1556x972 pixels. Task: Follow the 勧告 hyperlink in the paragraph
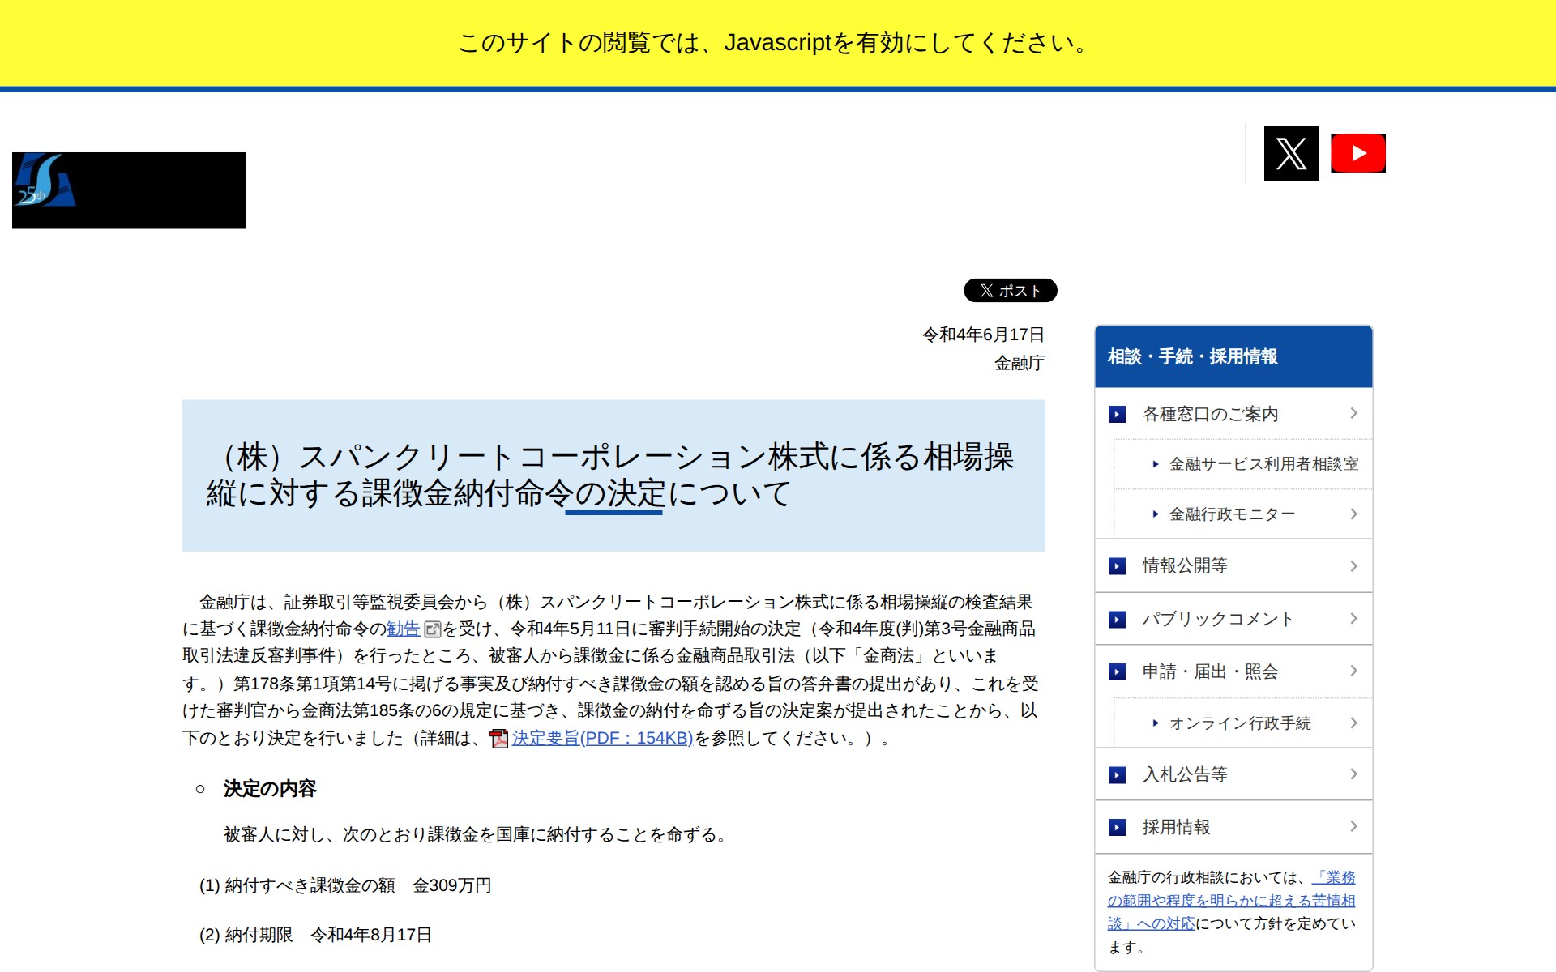(403, 629)
